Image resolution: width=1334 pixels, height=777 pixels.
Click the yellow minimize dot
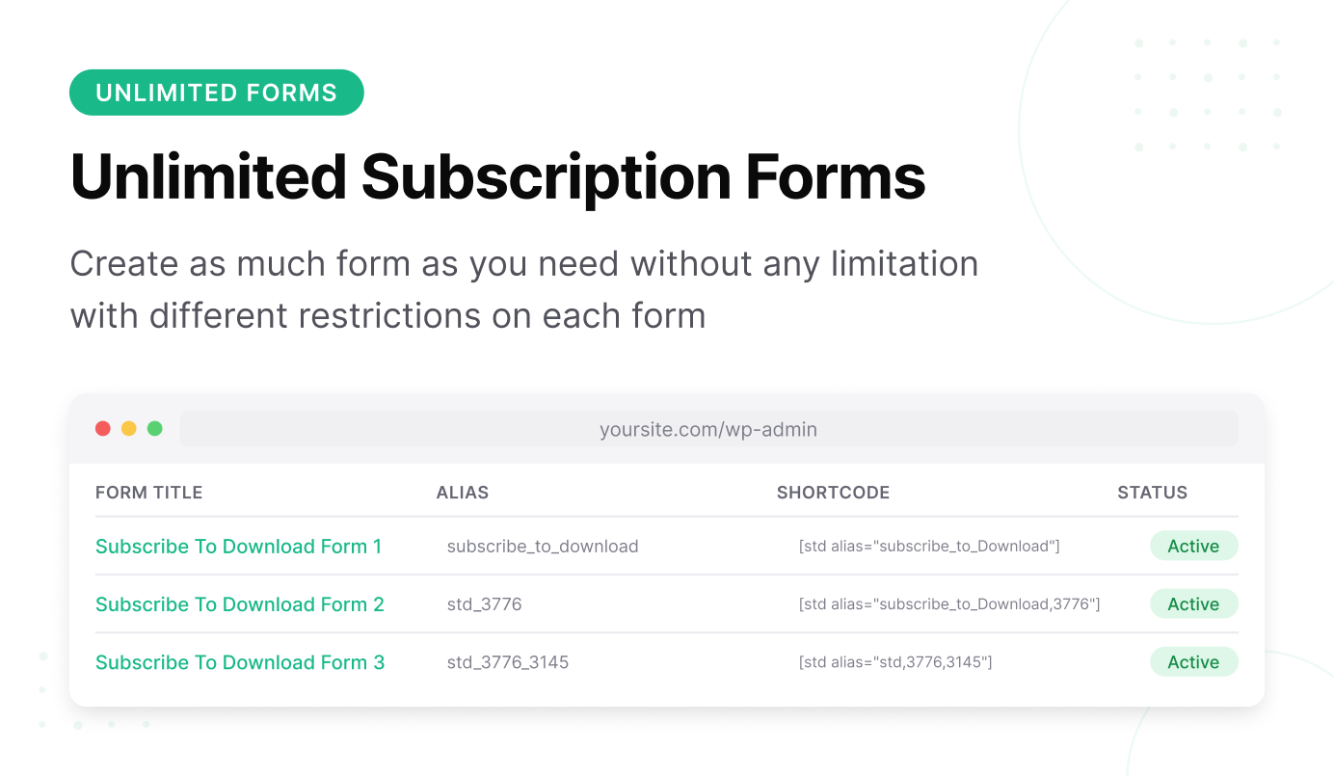pyautogui.click(x=129, y=429)
